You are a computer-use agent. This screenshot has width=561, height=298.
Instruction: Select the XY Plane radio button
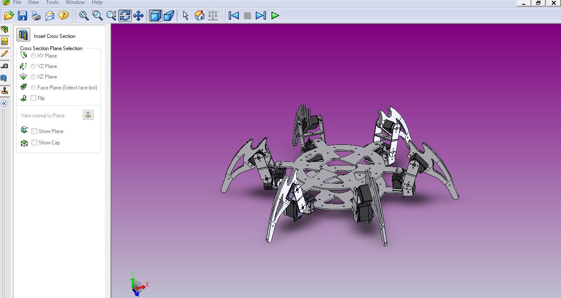33,56
